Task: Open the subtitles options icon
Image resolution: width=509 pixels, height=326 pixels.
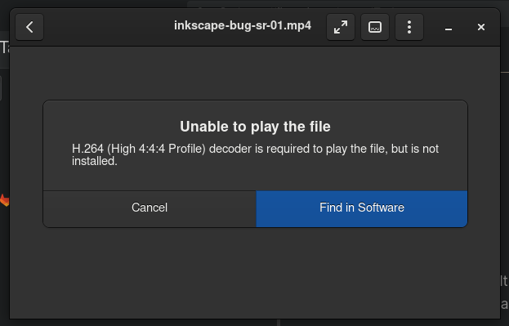Action: pyautogui.click(x=375, y=27)
